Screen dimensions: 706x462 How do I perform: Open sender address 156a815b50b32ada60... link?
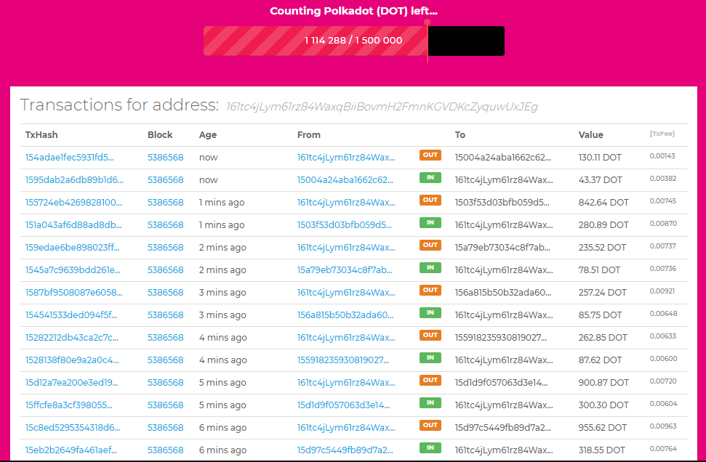(345, 315)
